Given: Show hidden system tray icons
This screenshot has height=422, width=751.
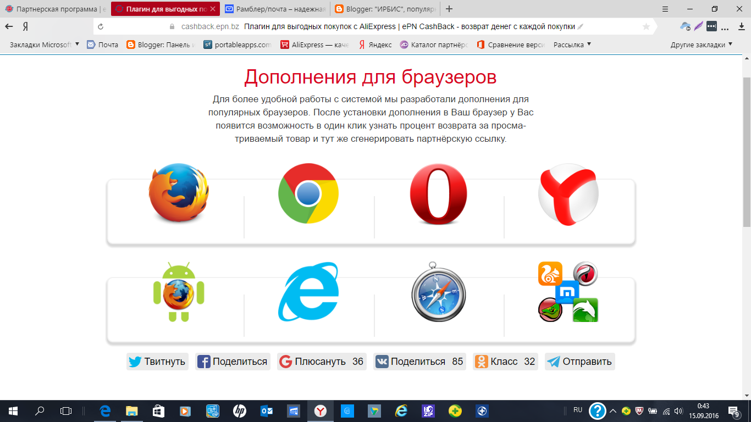Looking at the screenshot, I should click(613, 410).
